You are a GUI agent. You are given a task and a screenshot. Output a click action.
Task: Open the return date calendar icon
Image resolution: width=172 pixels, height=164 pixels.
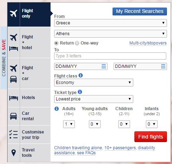[163, 66]
